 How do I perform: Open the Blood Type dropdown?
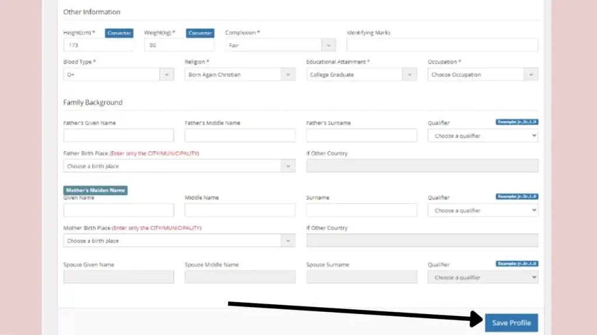pos(119,74)
